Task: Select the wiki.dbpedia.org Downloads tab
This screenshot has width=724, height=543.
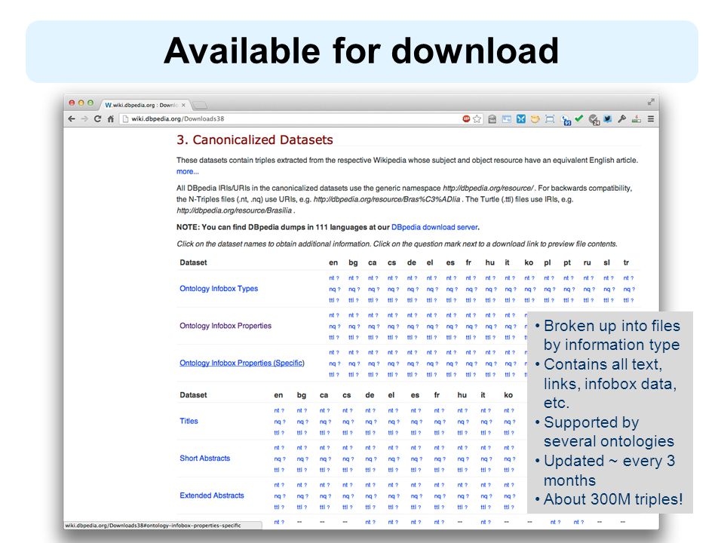Action: coord(144,106)
